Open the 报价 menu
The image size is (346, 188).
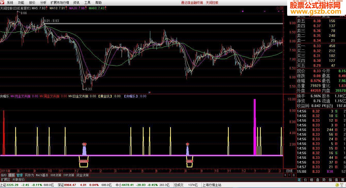(32, 3)
